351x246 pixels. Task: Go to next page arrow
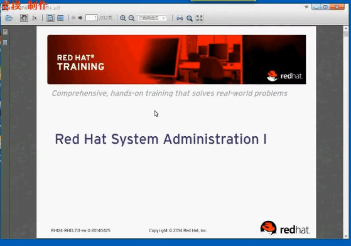tap(80, 18)
